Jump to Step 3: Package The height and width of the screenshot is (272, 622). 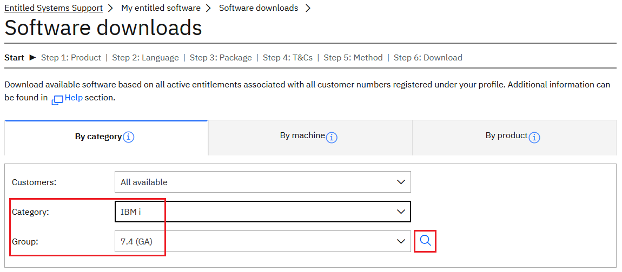click(x=221, y=58)
